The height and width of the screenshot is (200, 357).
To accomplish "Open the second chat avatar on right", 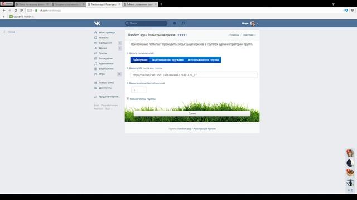I will tap(350, 163).
